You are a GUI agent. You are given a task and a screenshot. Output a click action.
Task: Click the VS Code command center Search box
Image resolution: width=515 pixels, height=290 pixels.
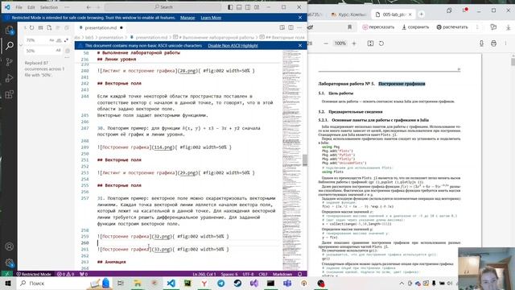point(163,7)
